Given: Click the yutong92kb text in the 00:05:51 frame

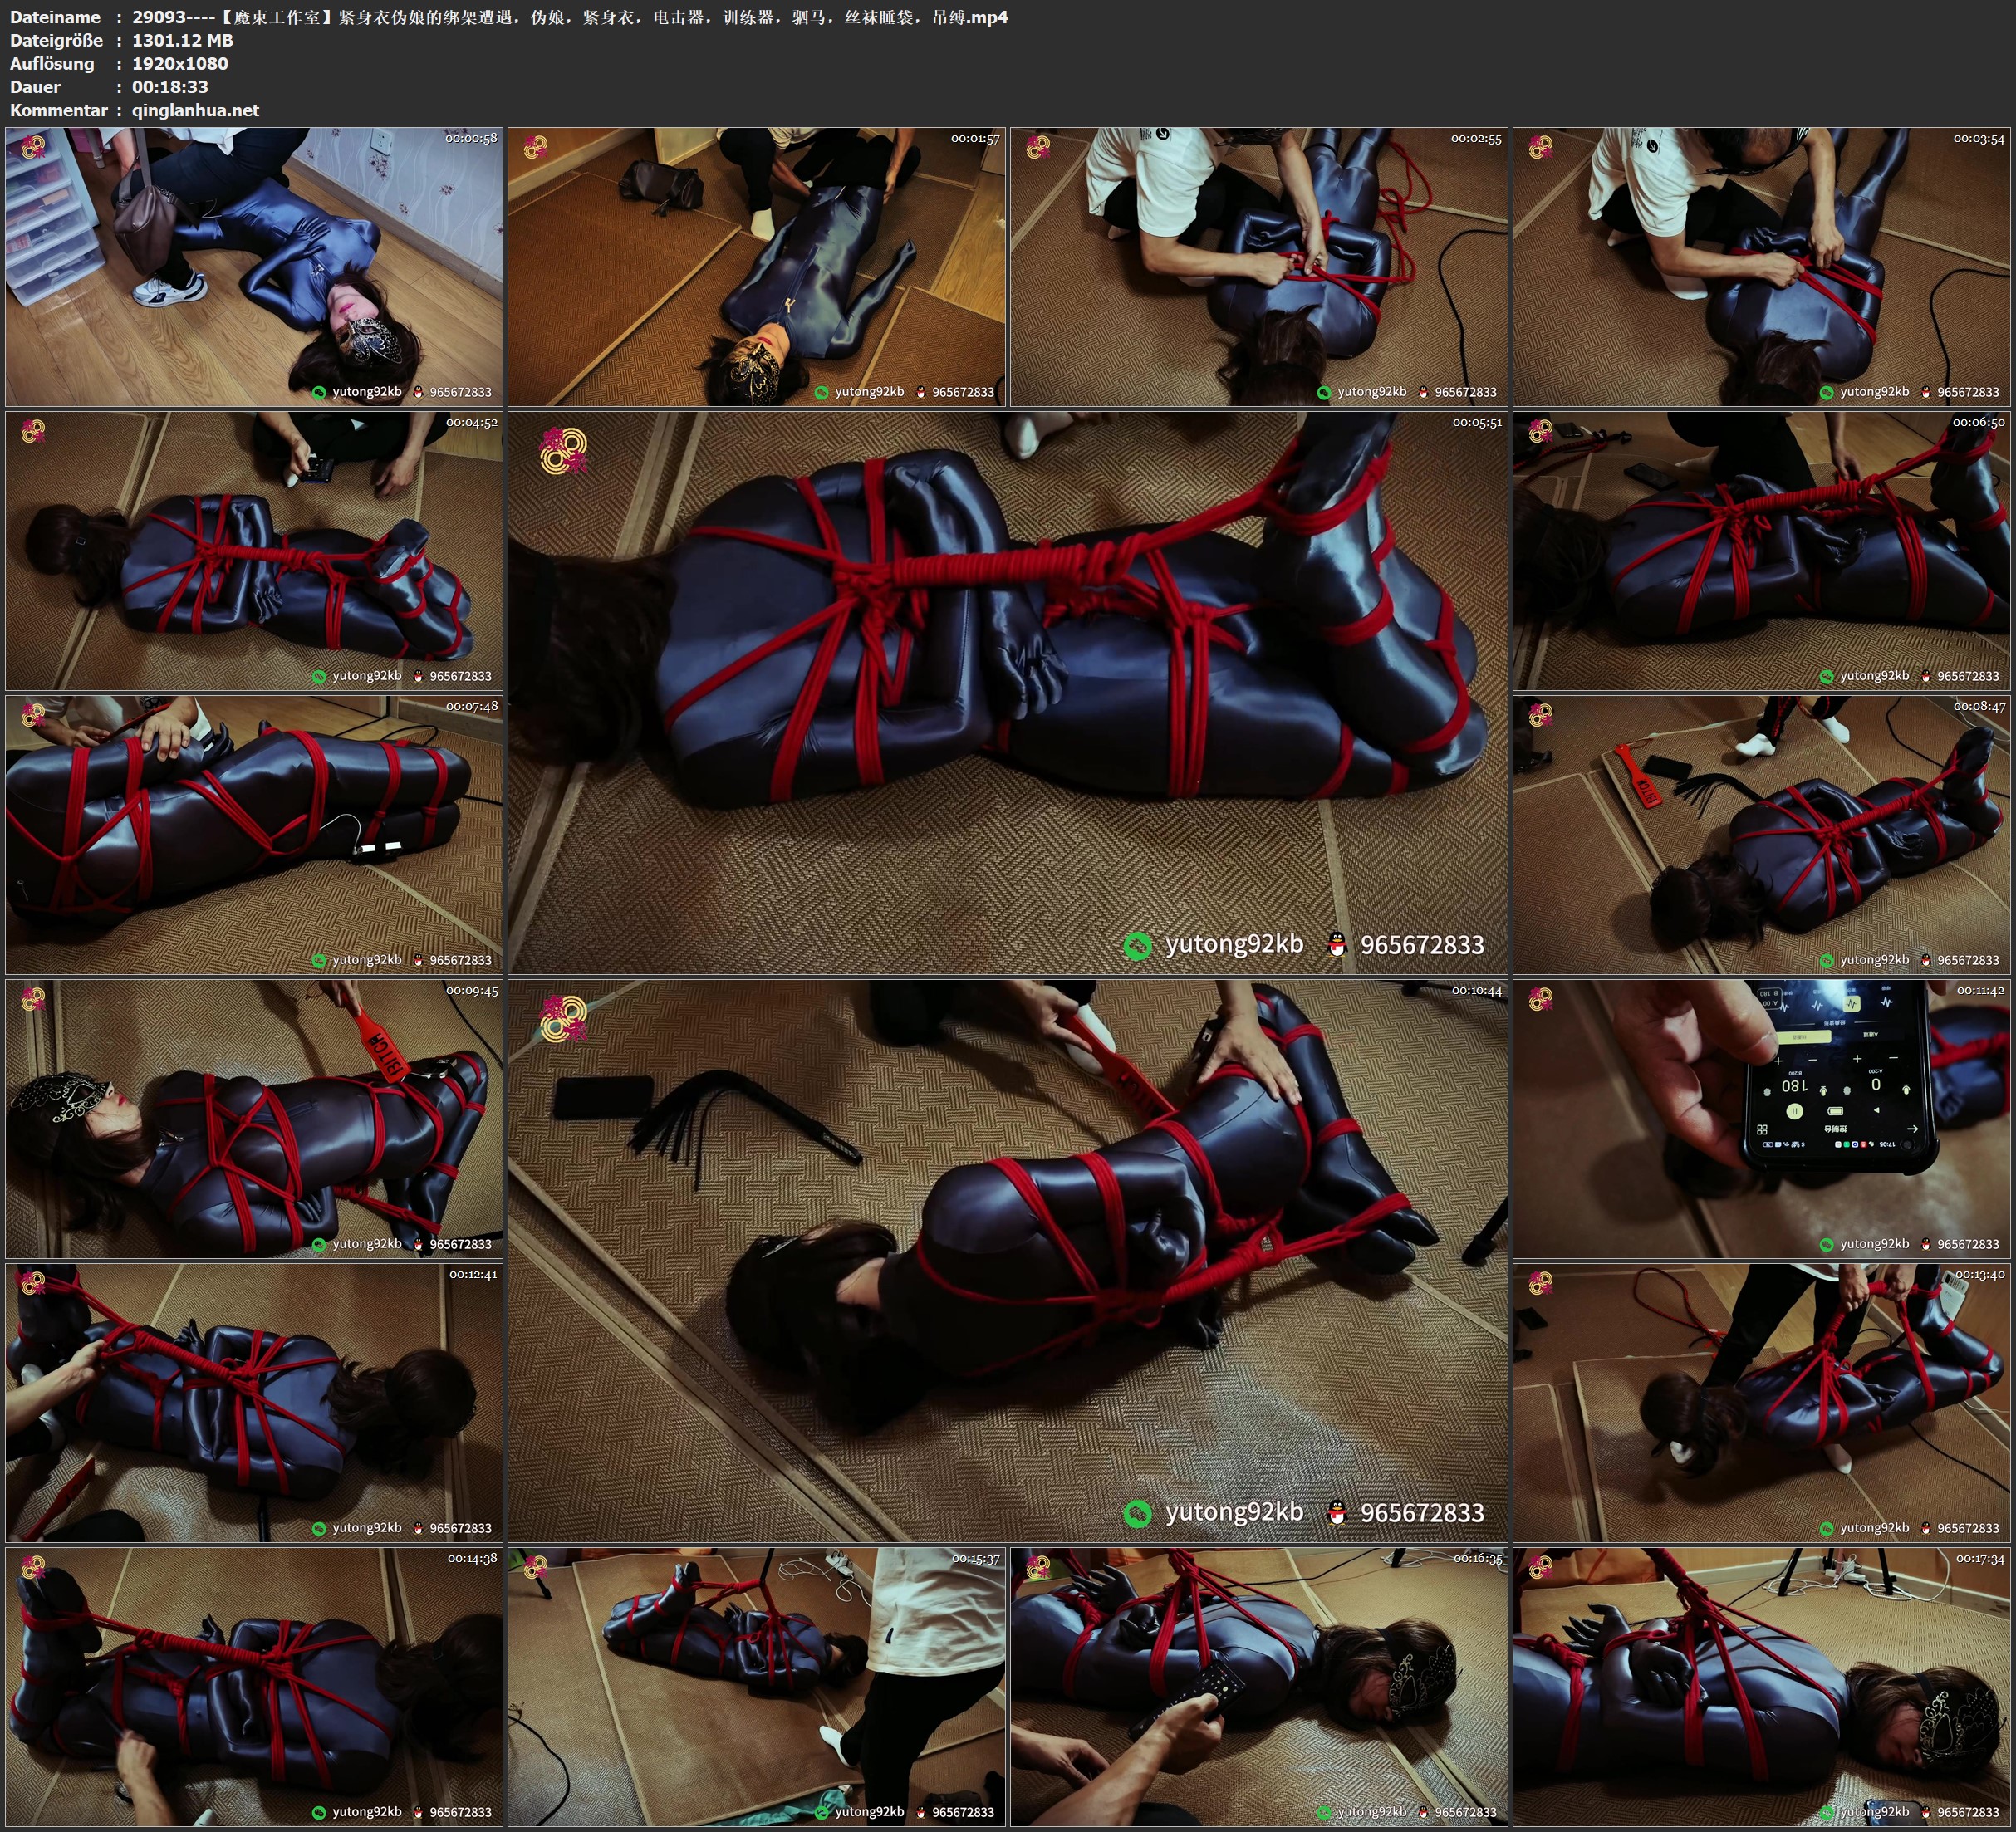Looking at the screenshot, I should tap(1234, 944).
